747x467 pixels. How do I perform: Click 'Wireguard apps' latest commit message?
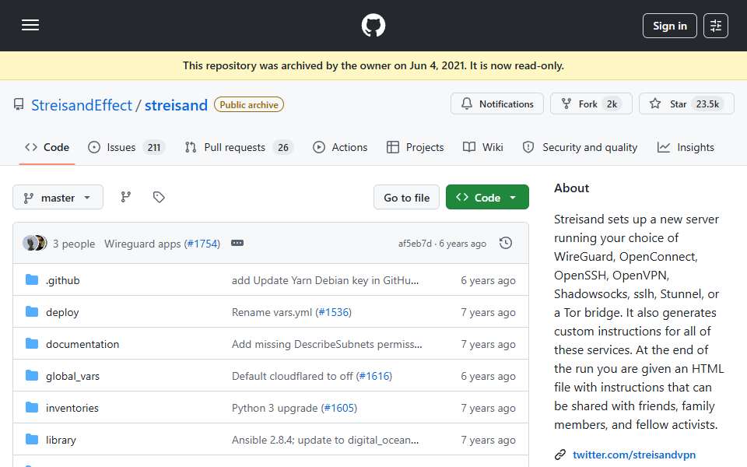pos(142,244)
